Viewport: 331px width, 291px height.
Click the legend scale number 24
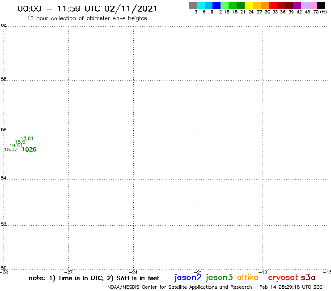pos(251,12)
